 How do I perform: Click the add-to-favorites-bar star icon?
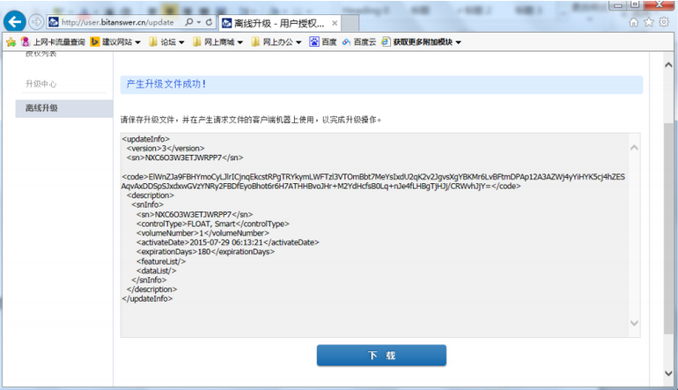[x=11, y=42]
